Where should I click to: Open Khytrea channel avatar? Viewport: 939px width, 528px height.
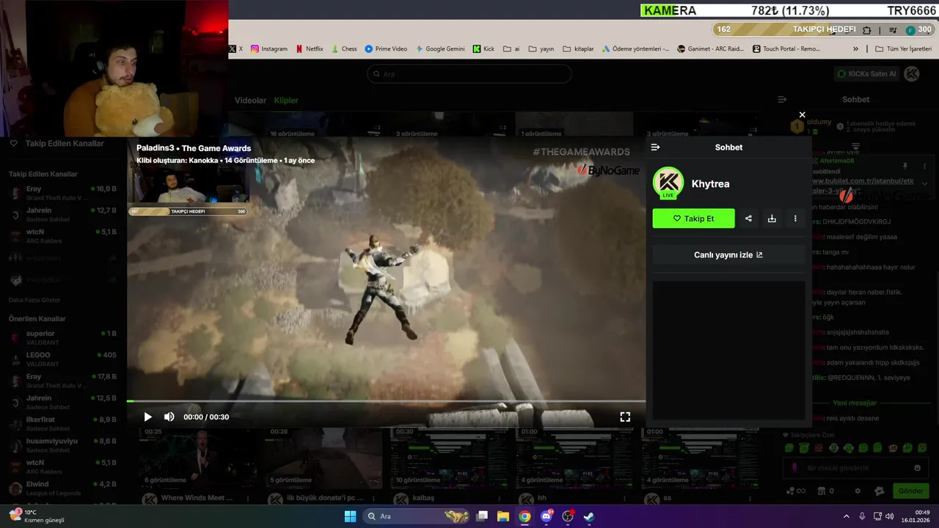click(x=668, y=183)
